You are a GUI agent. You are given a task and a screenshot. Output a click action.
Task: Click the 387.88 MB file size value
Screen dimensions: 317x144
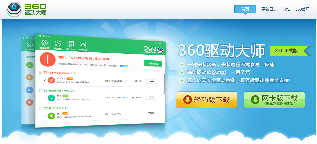137,97
